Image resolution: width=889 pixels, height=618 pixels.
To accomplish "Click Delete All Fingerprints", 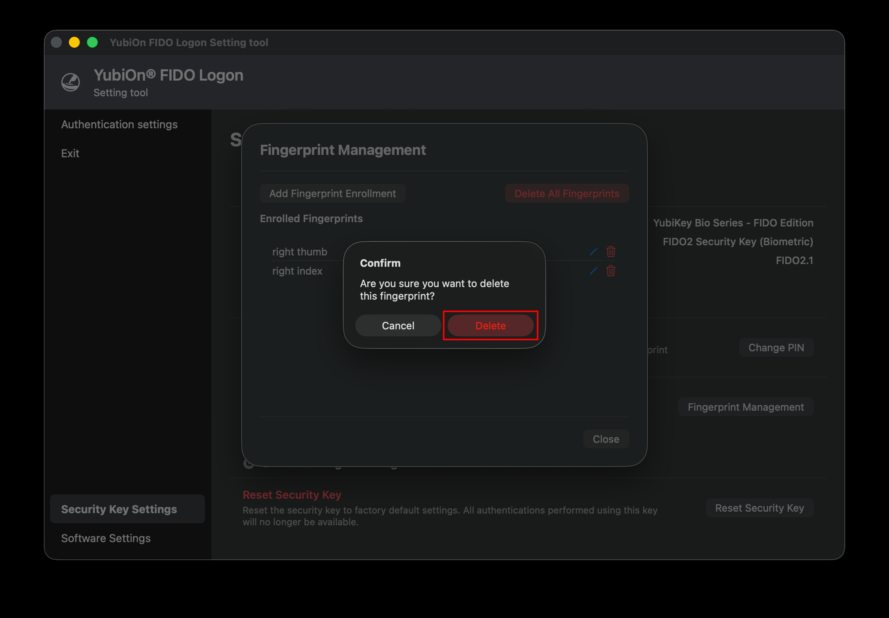I will (x=567, y=193).
